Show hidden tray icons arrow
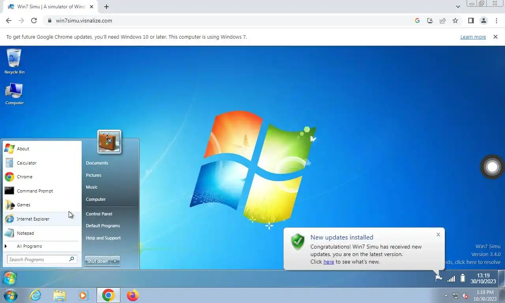 pyautogui.click(x=446, y=296)
